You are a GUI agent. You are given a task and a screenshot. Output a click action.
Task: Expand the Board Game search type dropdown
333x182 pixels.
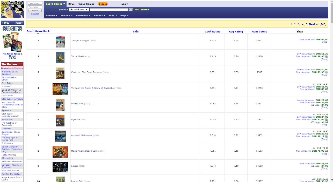79,10
